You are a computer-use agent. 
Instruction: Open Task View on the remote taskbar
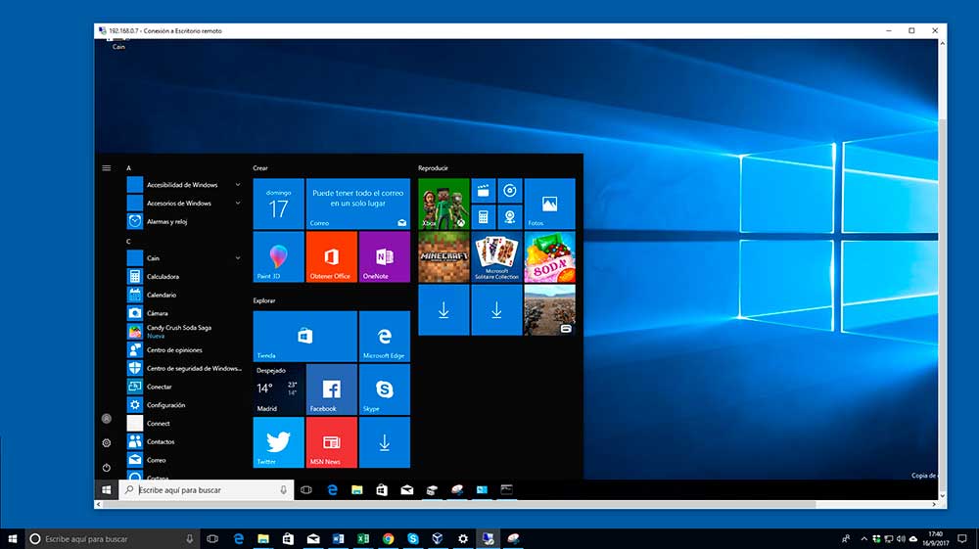[305, 489]
